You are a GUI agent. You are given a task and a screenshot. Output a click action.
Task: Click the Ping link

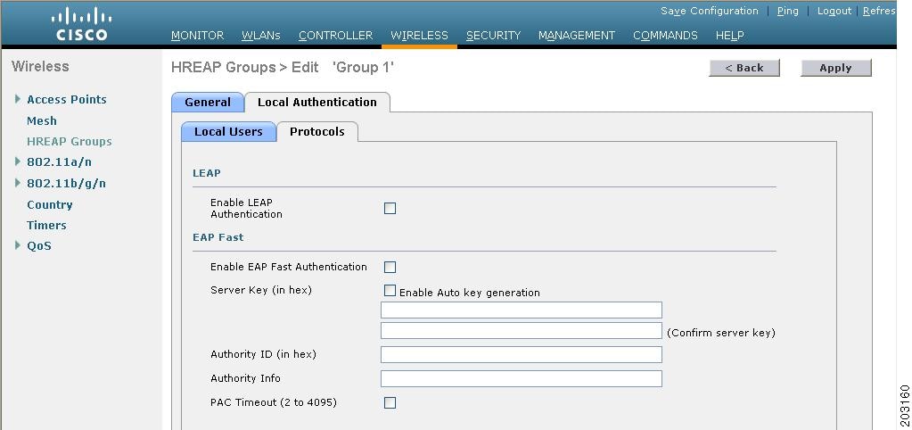pyautogui.click(x=787, y=11)
